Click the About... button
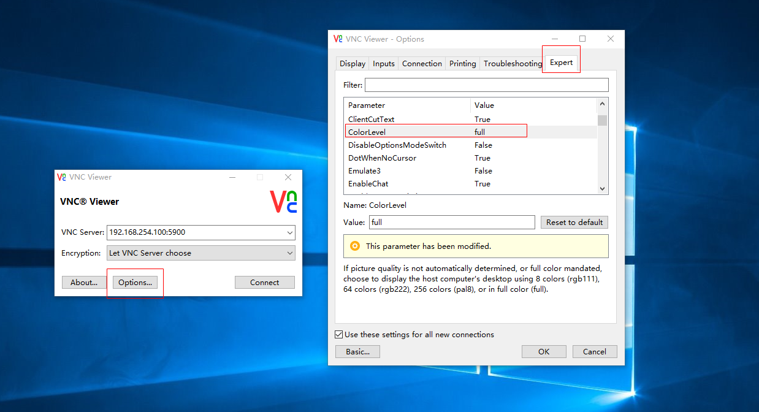The image size is (759, 412). click(x=84, y=282)
